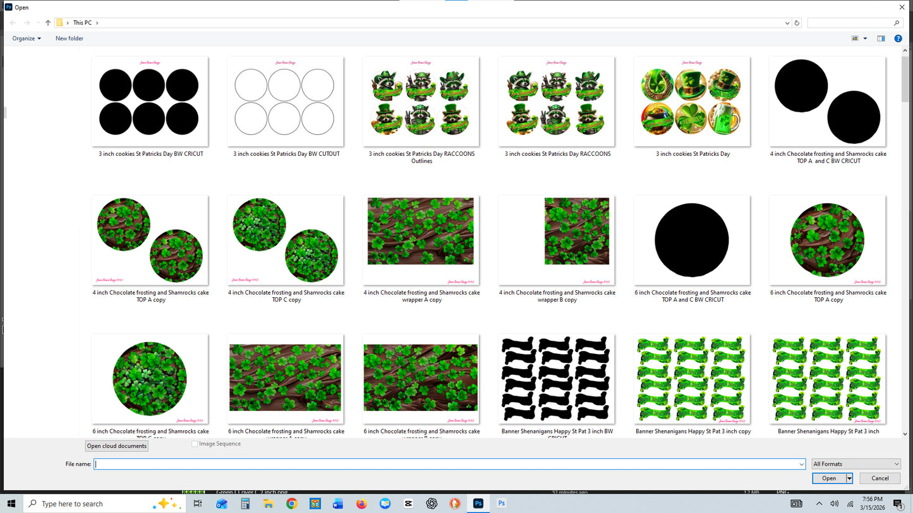Click the Refresh icon in address bar
This screenshot has width=913, height=513.
tap(796, 22)
